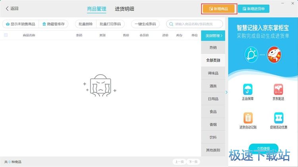This screenshot has height=167, width=298.
Task: Select the 热销 category
Action: click(x=213, y=48)
